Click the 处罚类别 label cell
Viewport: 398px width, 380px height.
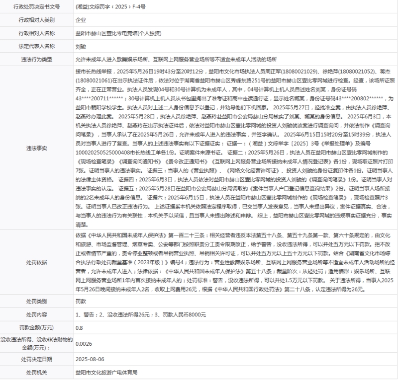click(x=36, y=302)
